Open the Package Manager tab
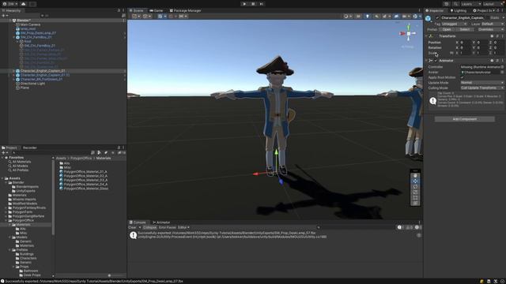Screen dimensions: 506x284 [185, 10]
